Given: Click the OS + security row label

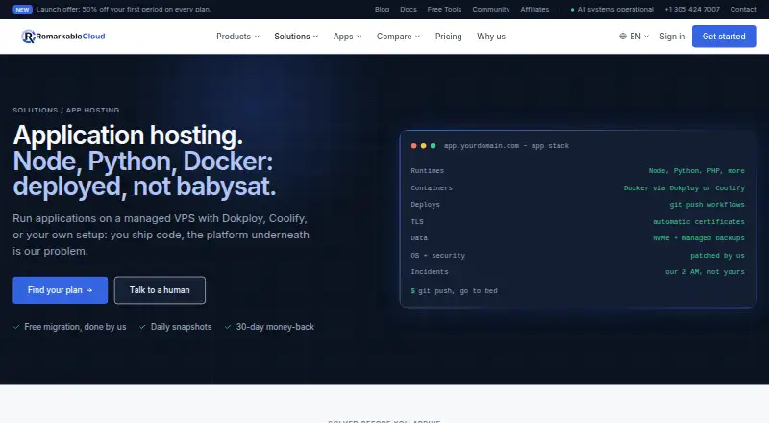Looking at the screenshot, I should pyautogui.click(x=438, y=255).
